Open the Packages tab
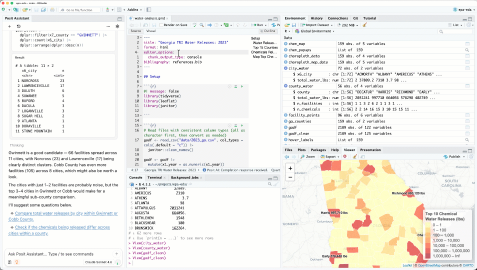 318,150
